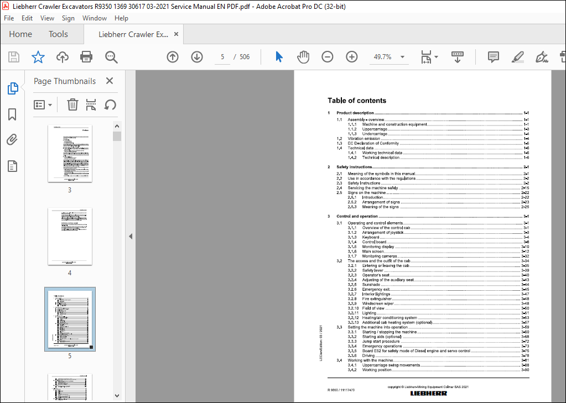
Task: Open thumbnail options dropdown menu
Action: (x=43, y=105)
